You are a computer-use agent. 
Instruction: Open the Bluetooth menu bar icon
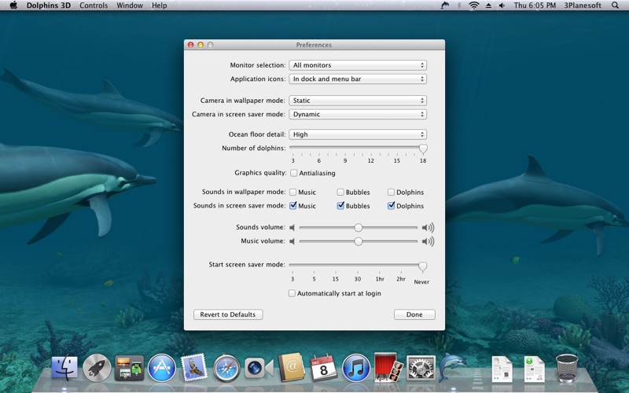pyautogui.click(x=459, y=6)
